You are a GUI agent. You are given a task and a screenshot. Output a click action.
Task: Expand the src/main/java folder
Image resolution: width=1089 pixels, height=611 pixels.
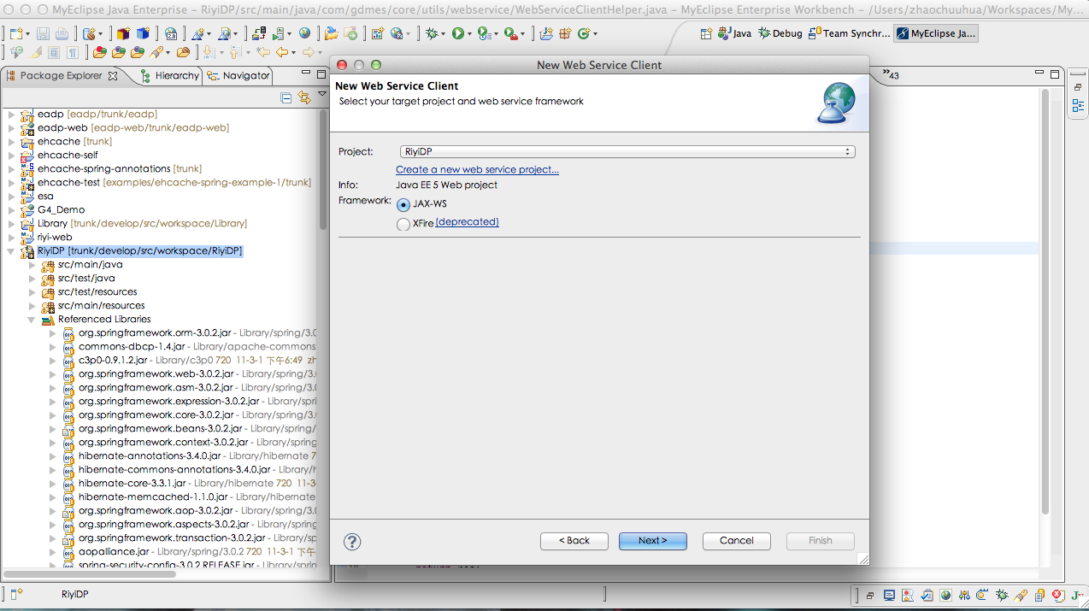pyautogui.click(x=32, y=265)
